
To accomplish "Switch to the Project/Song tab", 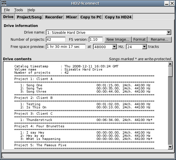I will click(x=29, y=17).
